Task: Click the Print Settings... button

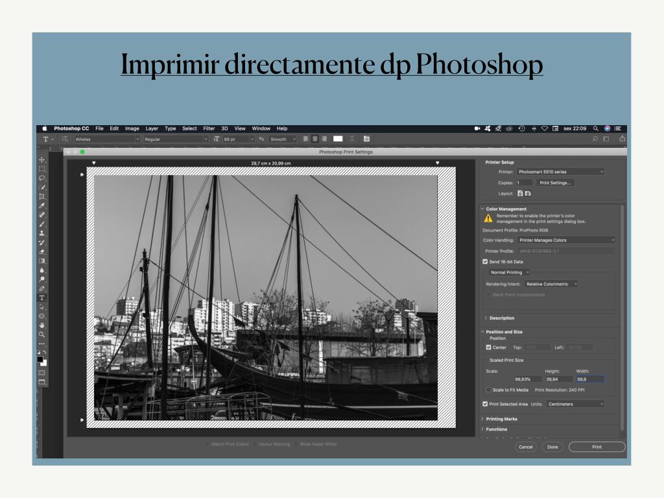Action: coord(555,183)
